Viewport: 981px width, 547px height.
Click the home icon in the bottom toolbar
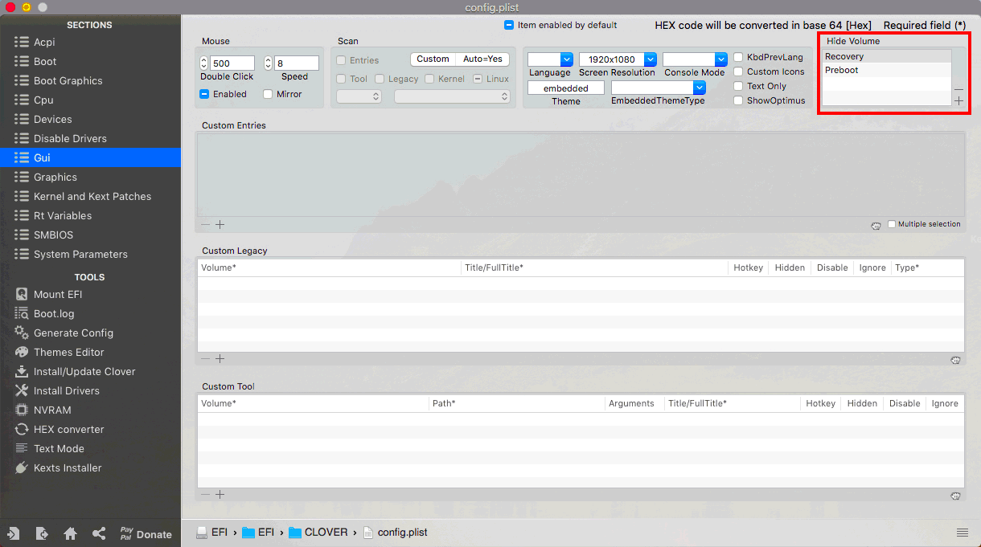click(x=70, y=533)
